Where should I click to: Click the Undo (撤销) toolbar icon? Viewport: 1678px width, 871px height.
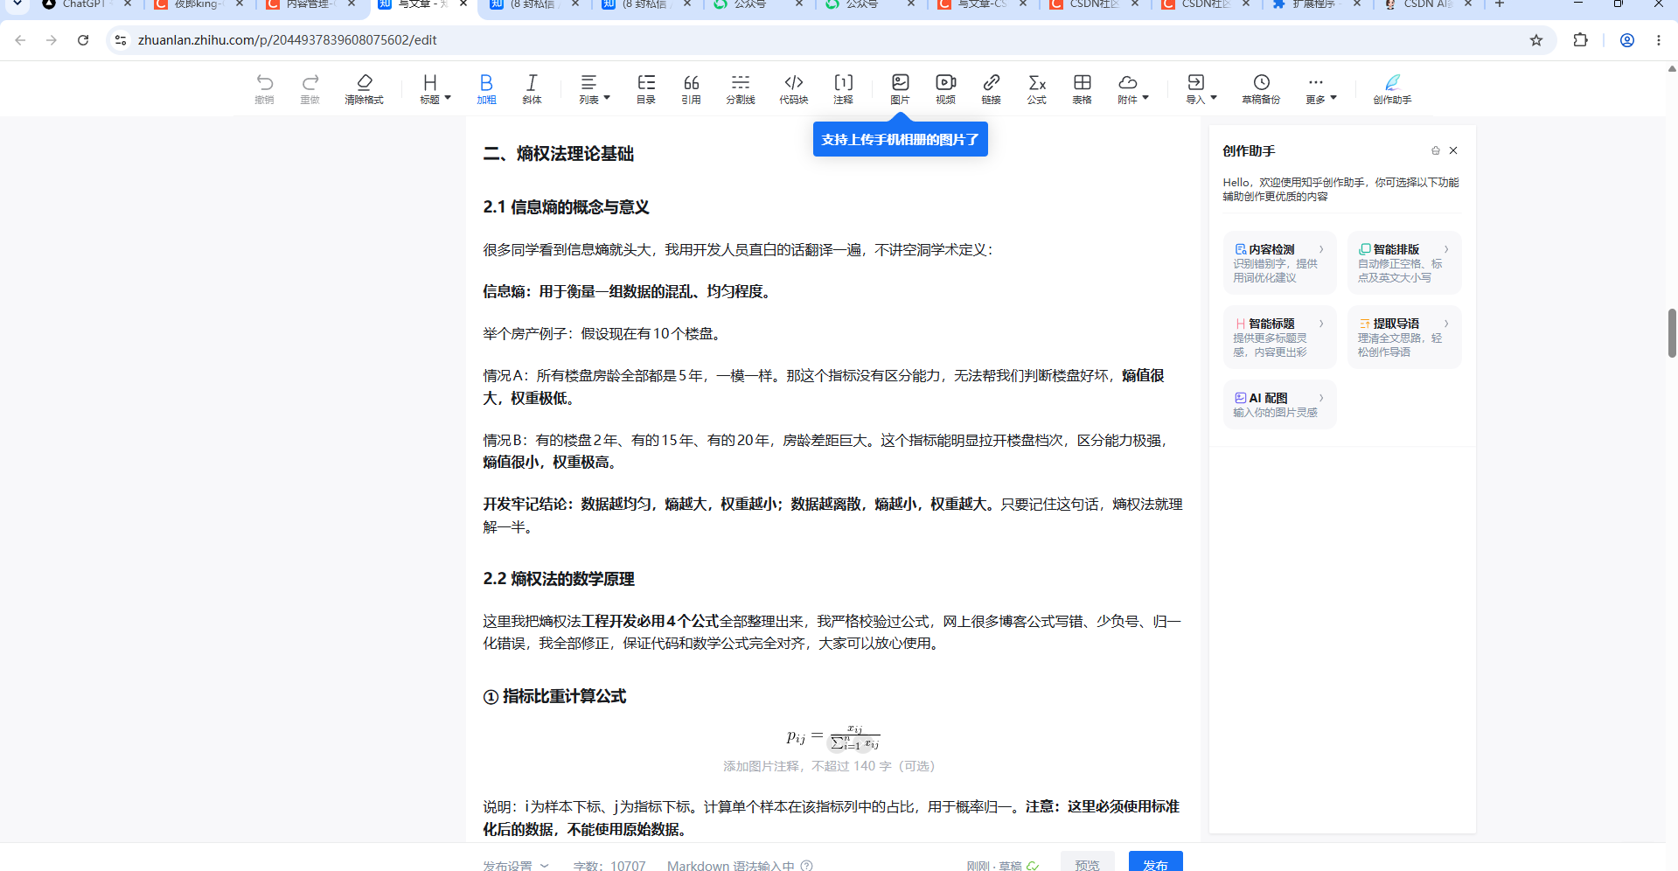(264, 88)
